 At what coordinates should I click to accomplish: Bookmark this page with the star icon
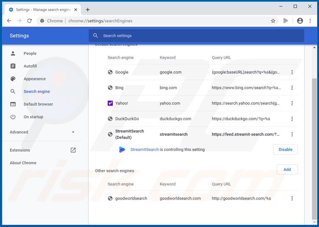coord(273,21)
